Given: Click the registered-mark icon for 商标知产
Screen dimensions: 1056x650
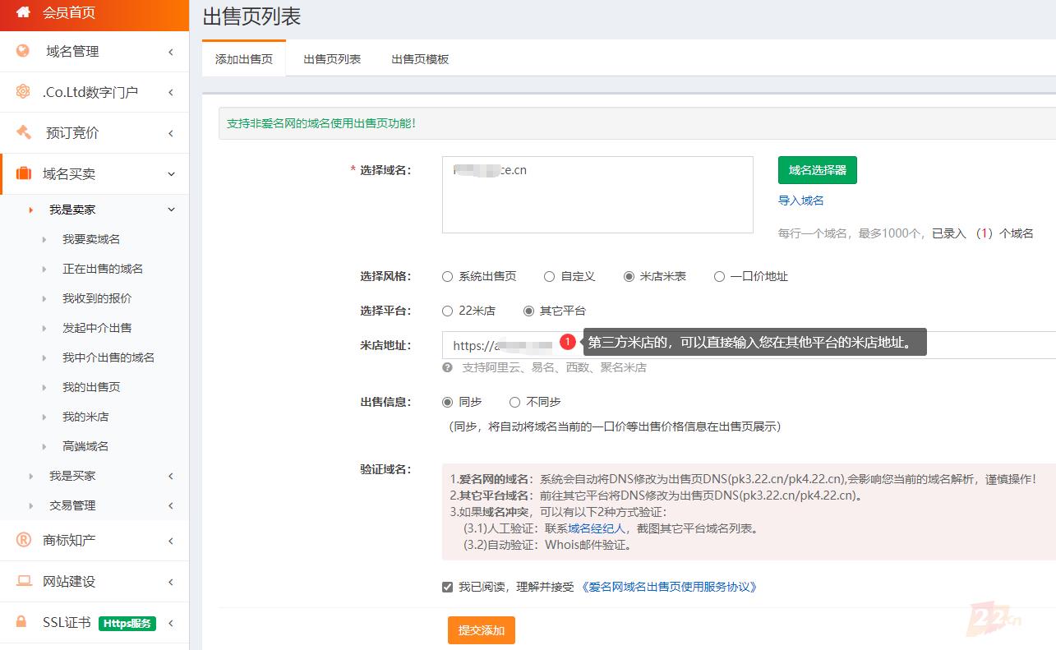Looking at the screenshot, I should click(23, 540).
